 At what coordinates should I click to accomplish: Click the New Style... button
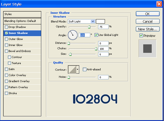(148, 29)
